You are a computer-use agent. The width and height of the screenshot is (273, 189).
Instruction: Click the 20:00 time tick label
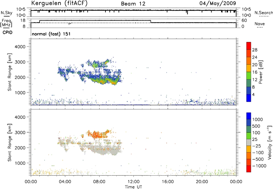pyautogui.click(x=202, y=182)
